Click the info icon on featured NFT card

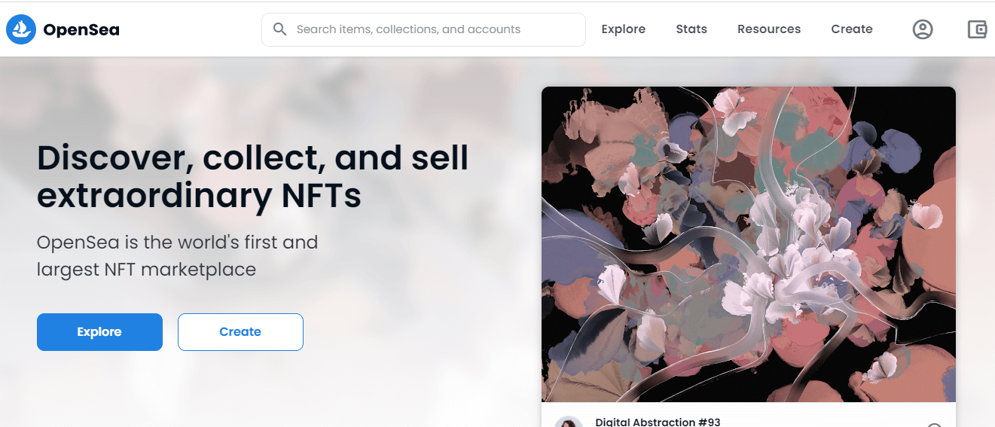click(934, 424)
